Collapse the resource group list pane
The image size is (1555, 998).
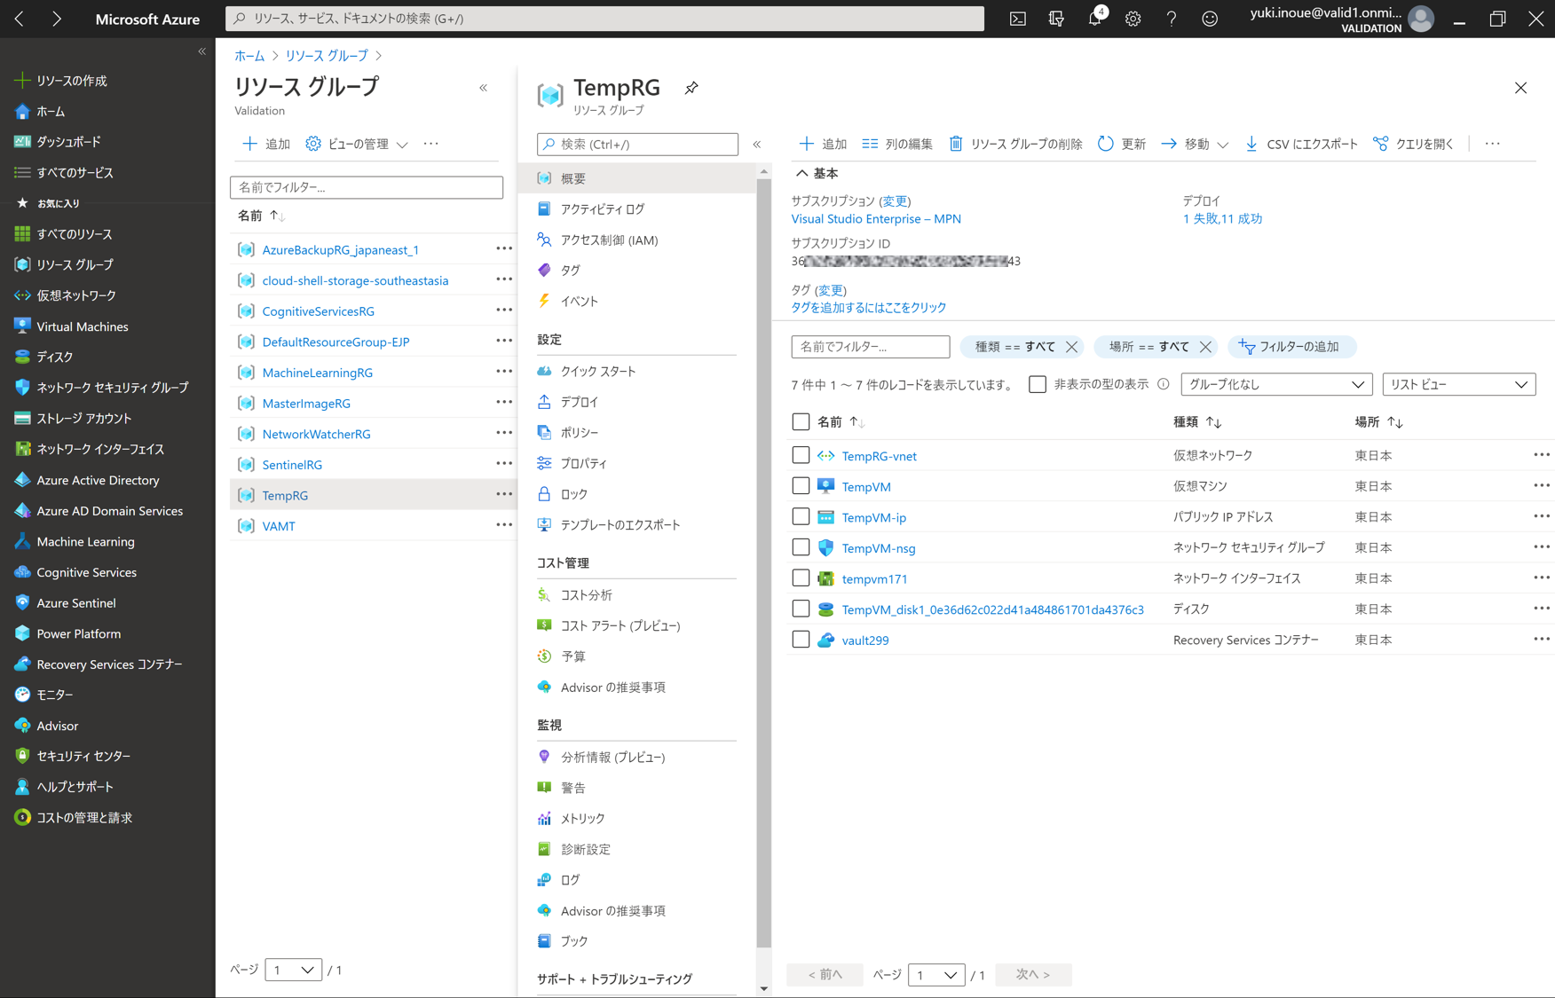(x=484, y=88)
